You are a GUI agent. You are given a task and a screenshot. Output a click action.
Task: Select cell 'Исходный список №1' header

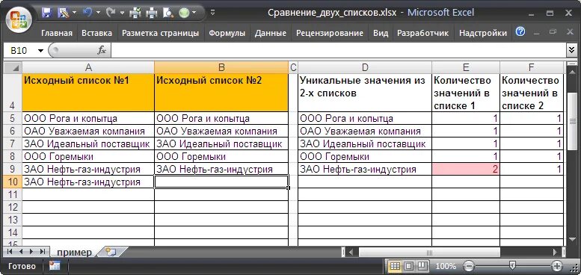[88, 93]
